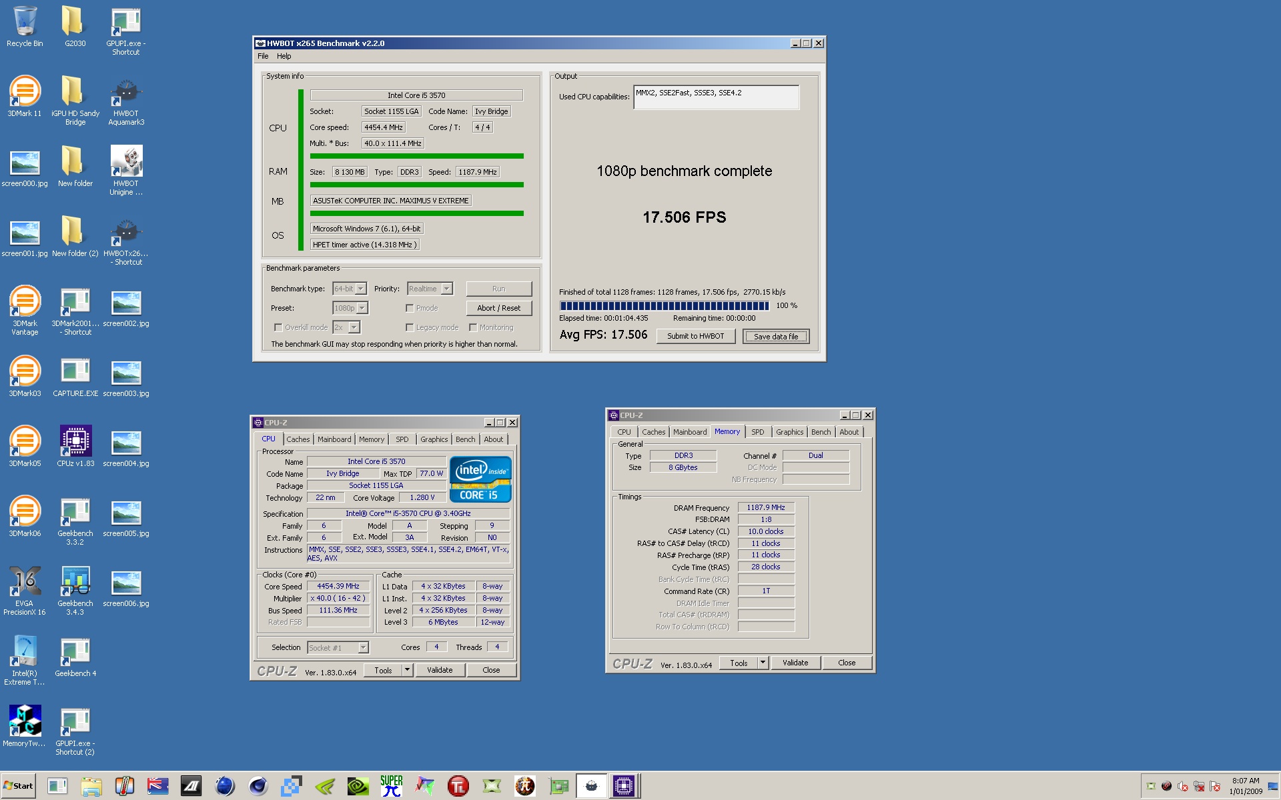Open HWBOTx265 Shortcut desktop icon

[x=126, y=241]
